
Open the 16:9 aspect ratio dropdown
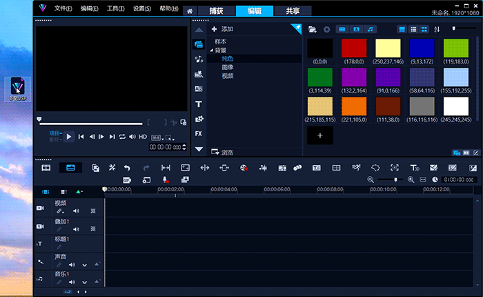(x=156, y=137)
